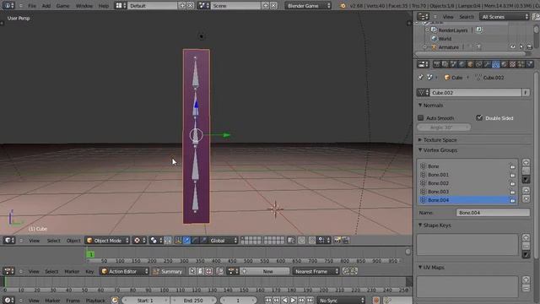
Task: Uncheck the Double Sided checkbox
Action: tap(479, 118)
